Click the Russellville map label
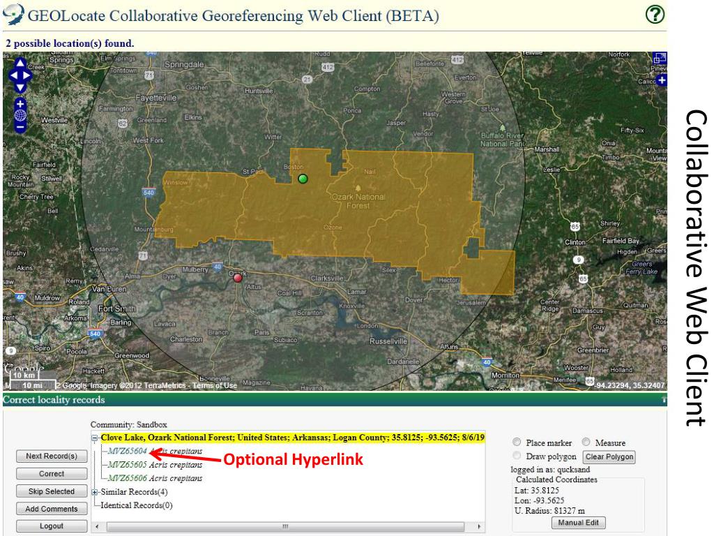The height and width of the screenshot is (536, 714). tap(388, 341)
